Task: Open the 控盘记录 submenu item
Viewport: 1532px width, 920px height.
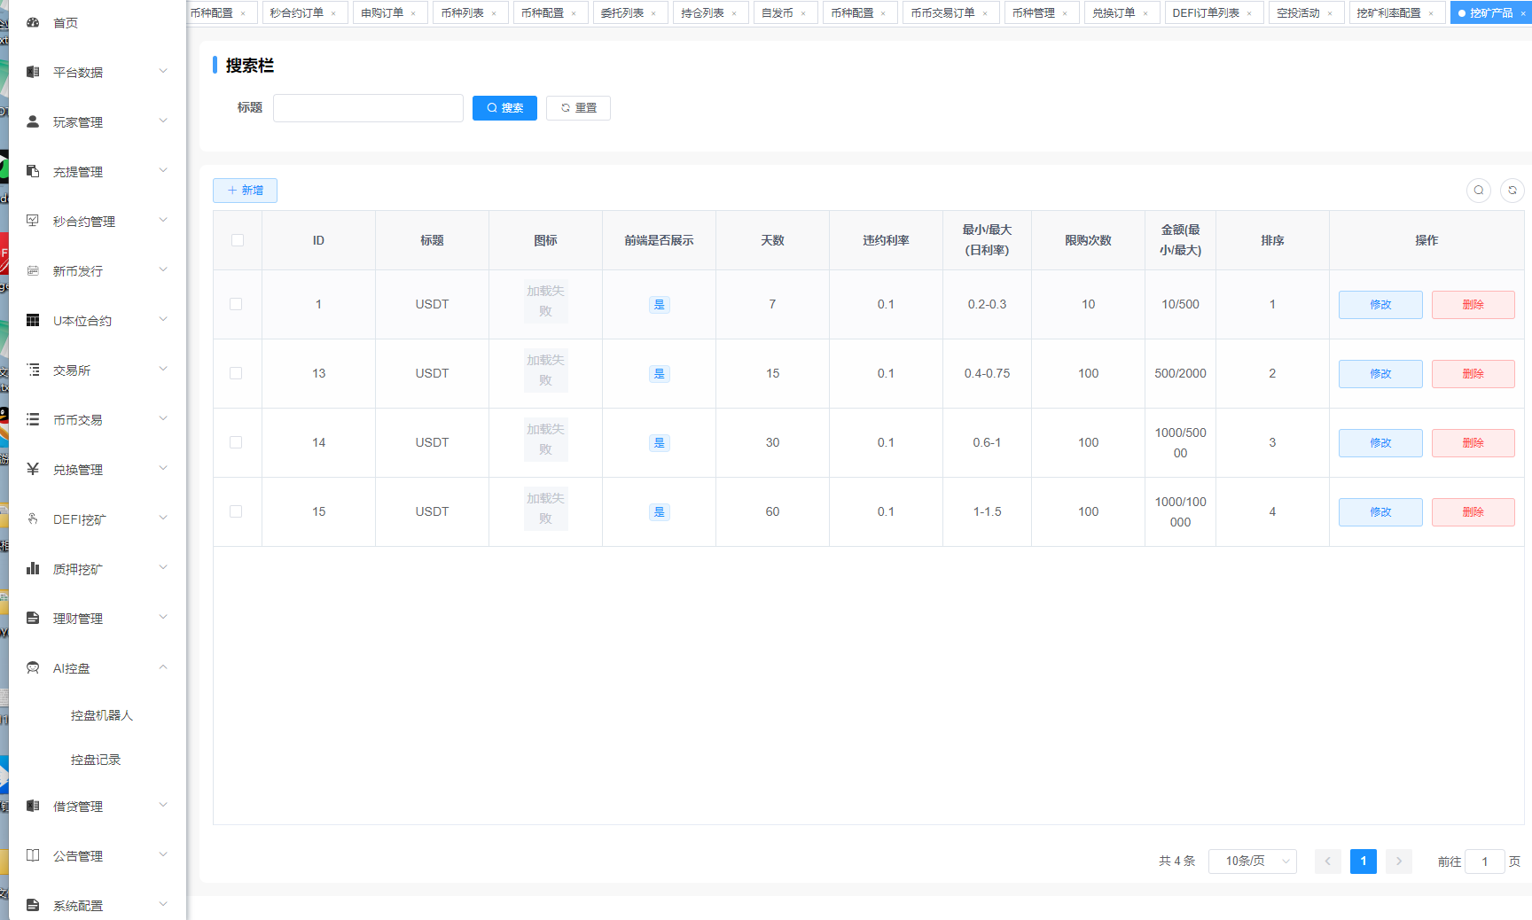Action: [x=96, y=760]
